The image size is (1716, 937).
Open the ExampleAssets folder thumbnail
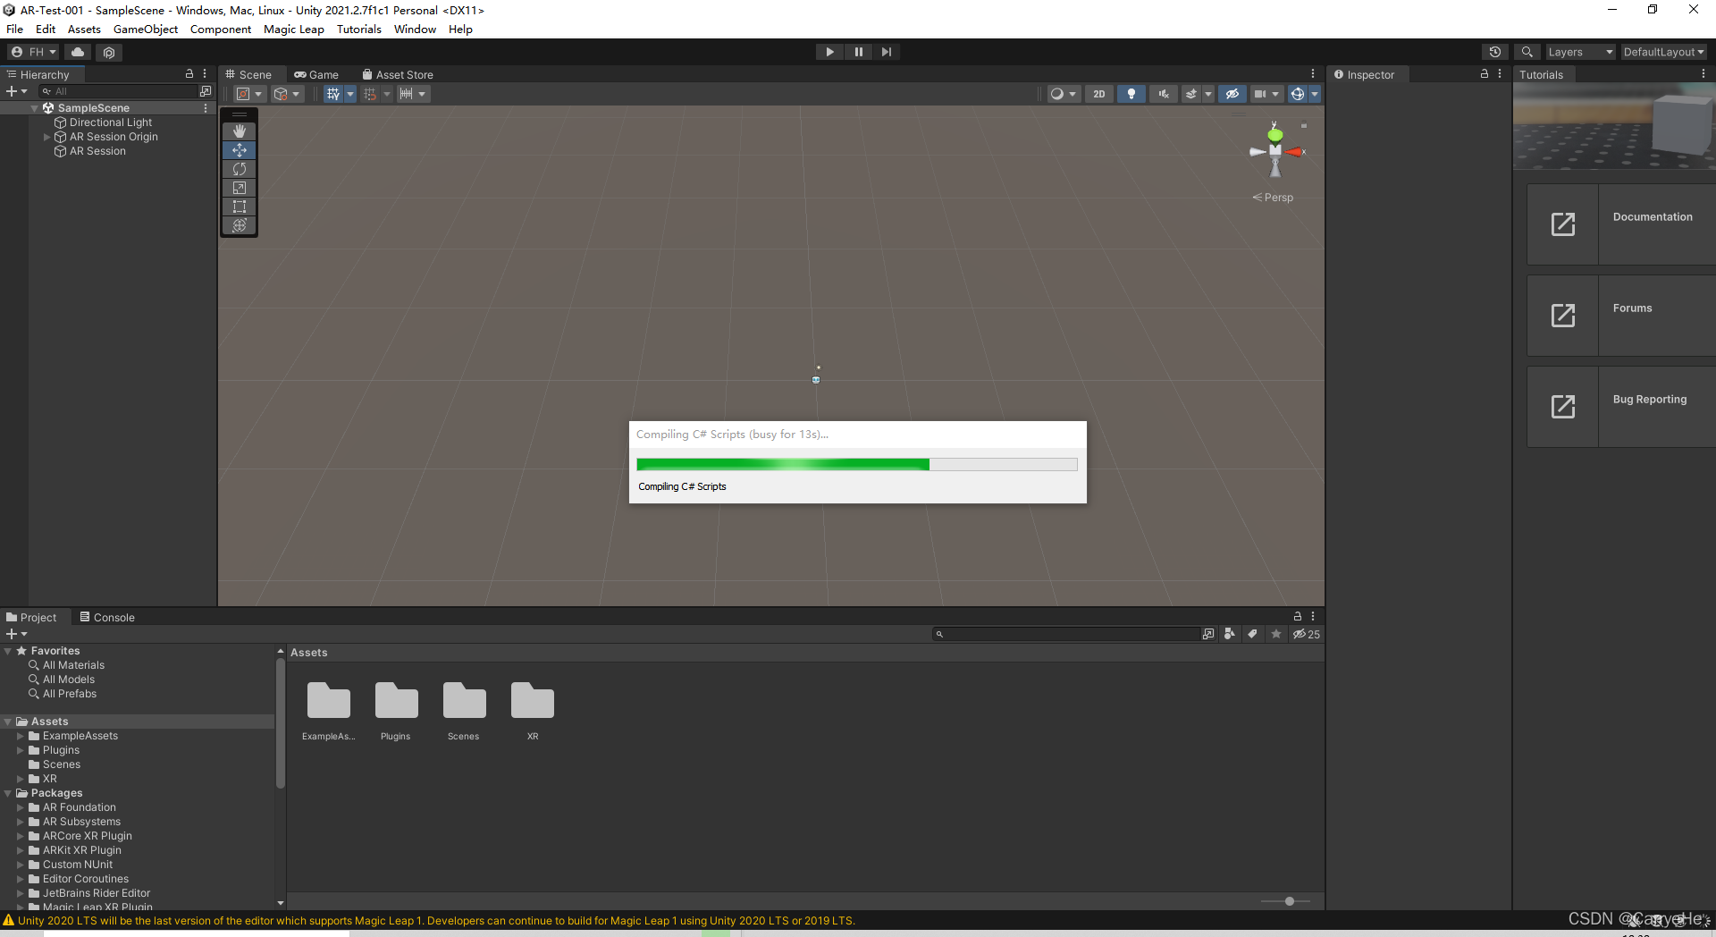point(329,701)
